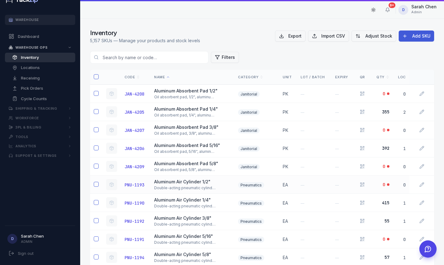Check the JAN-4207 row checkbox
The width and height of the screenshot is (444, 265).
click(x=96, y=130)
